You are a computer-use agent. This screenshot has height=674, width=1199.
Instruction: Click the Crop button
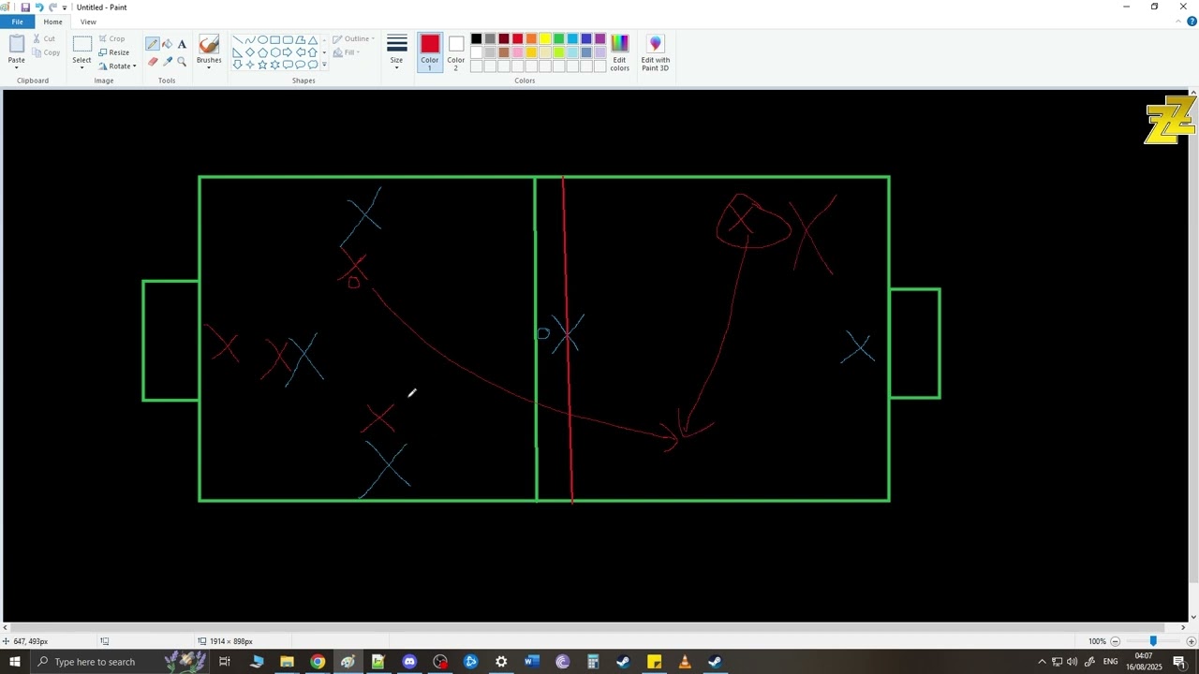(x=111, y=38)
